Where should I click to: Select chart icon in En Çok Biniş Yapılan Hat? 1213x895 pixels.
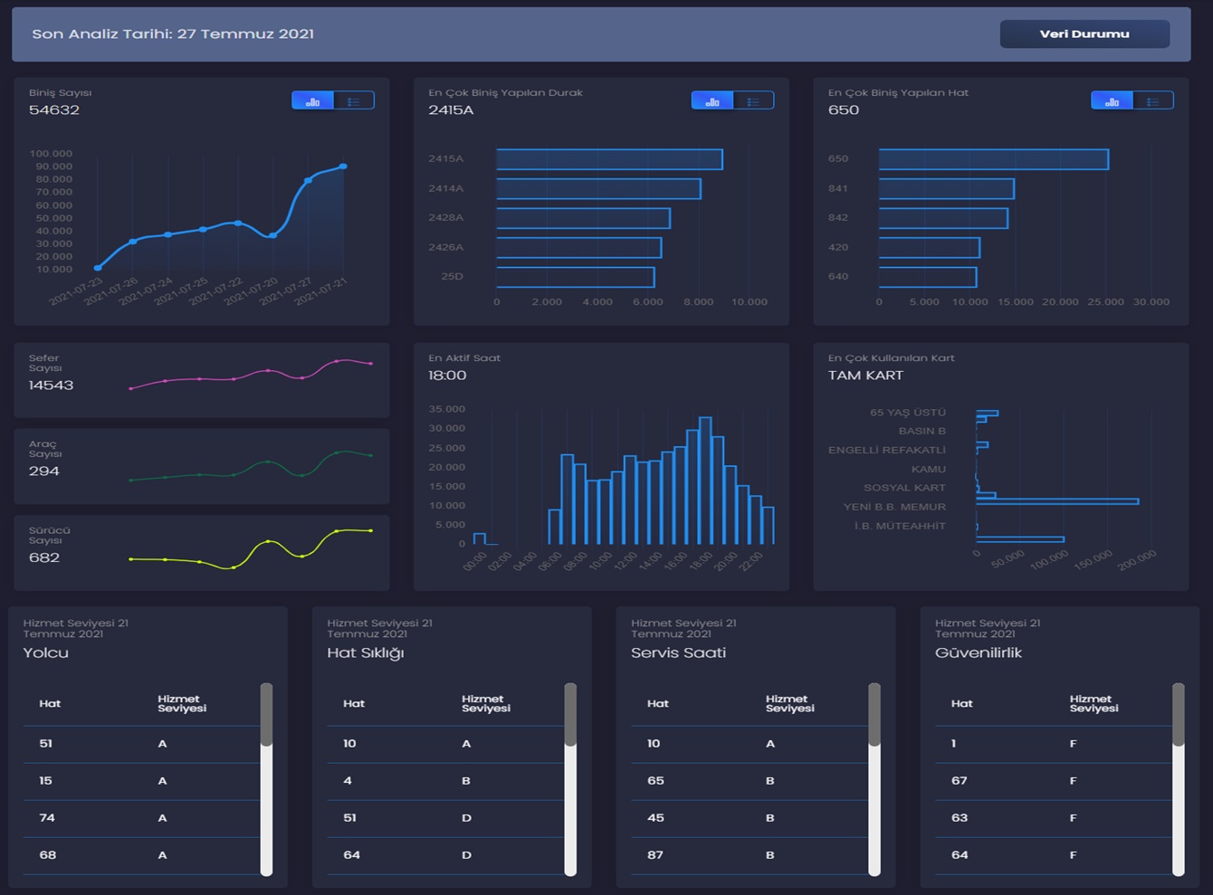point(1112,101)
